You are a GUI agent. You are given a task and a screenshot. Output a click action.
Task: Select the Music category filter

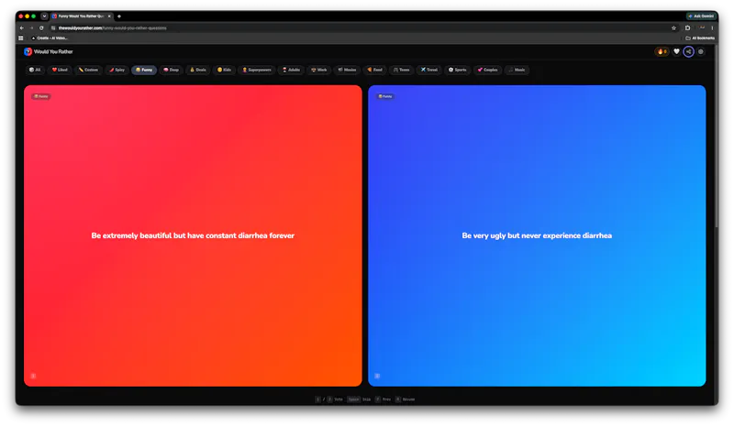tap(517, 70)
